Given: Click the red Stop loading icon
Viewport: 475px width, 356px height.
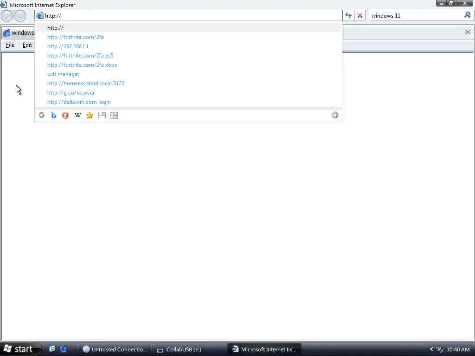Looking at the screenshot, I should click(360, 15).
